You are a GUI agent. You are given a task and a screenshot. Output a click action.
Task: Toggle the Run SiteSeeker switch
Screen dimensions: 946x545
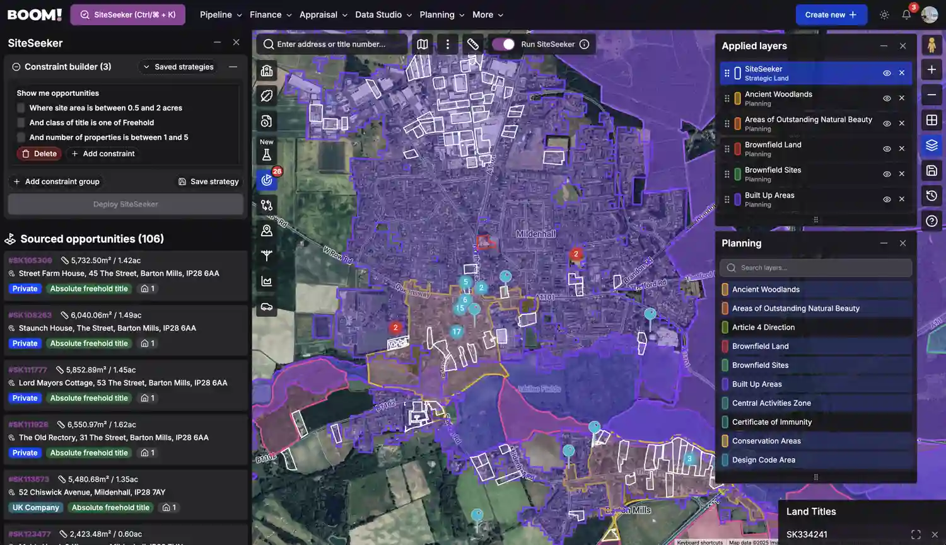(x=503, y=44)
